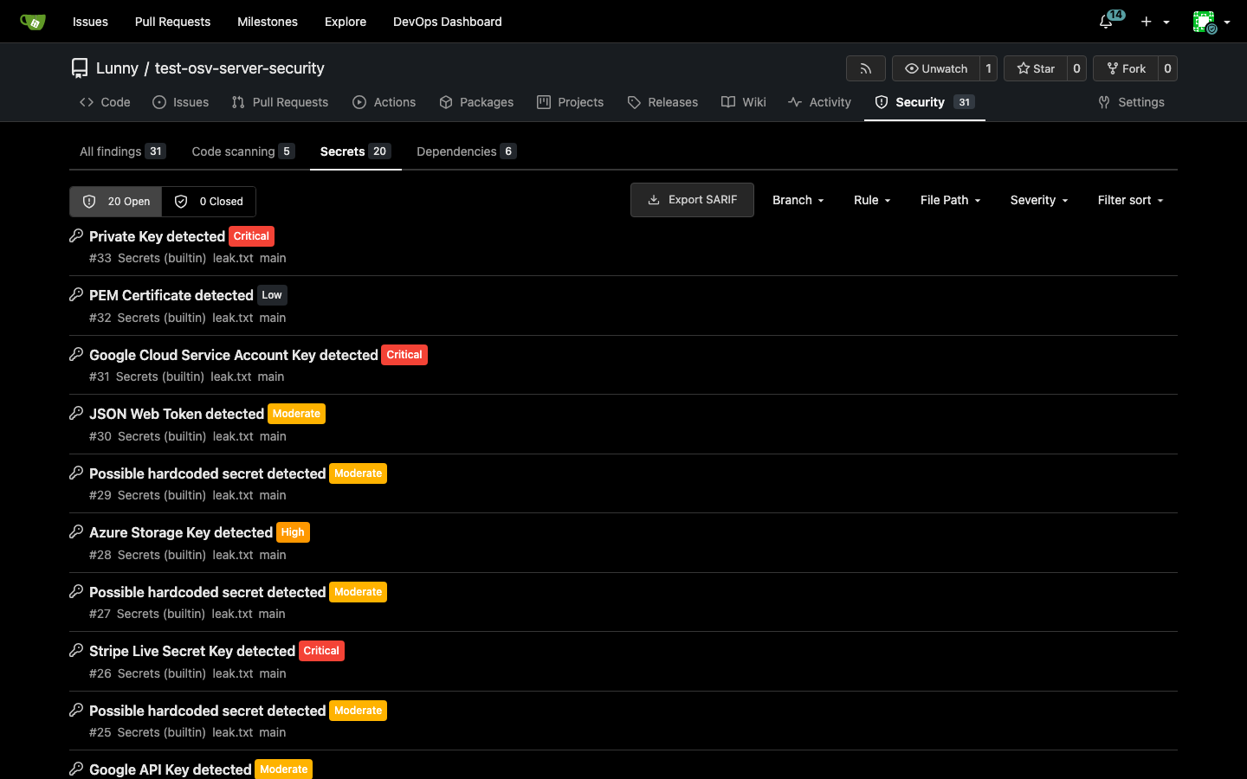1247x779 pixels.
Task: Click key icon beside PEM Certificate detected
Action: [x=76, y=294]
